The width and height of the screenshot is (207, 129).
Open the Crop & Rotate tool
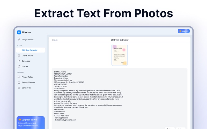pos(31,55)
